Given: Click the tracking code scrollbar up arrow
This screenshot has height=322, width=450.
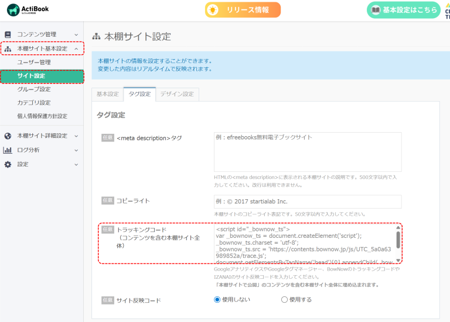Looking at the screenshot, I should pos(398,227).
